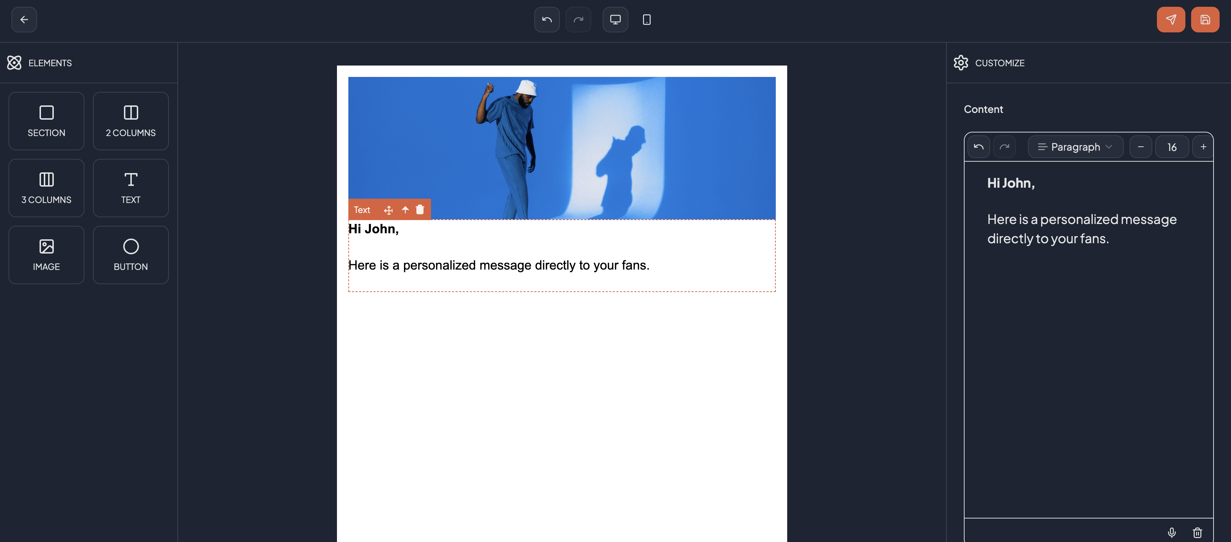Viewport: 1231px width, 542px height.
Task: Undo last change in top toolbar
Action: [547, 20]
